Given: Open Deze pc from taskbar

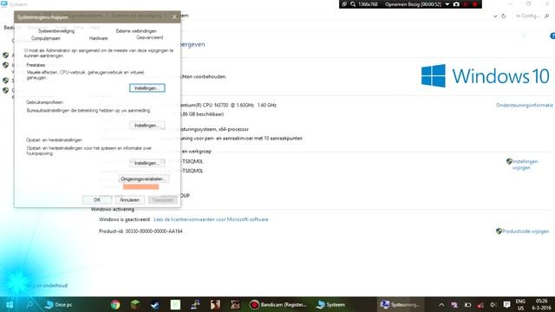Looking at the screenshot, I should click(59, 304).
